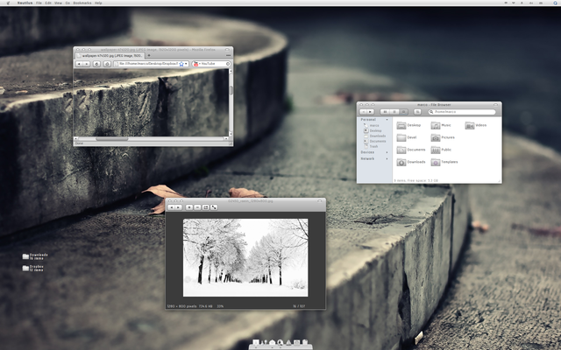The width and height of the screenshot is (561, 350).
Task: Click the last image viewer toolbar button
Action: (x=214, y=207)
